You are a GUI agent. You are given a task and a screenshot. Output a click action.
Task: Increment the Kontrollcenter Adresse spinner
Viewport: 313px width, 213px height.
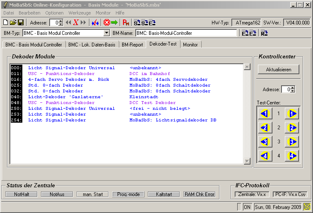[293, 87]
